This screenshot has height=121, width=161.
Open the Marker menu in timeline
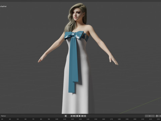pos(3,116)
